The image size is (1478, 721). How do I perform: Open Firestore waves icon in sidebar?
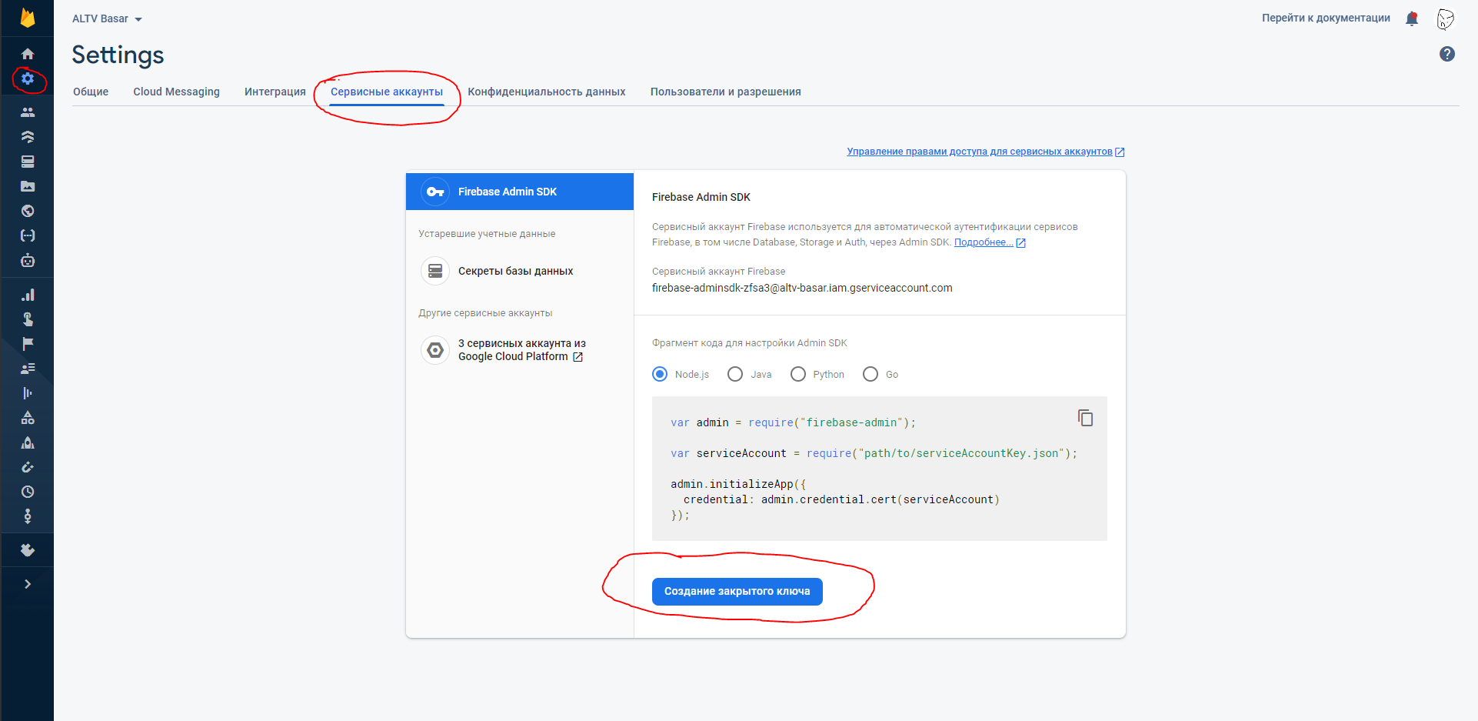[x=28, y=137]
